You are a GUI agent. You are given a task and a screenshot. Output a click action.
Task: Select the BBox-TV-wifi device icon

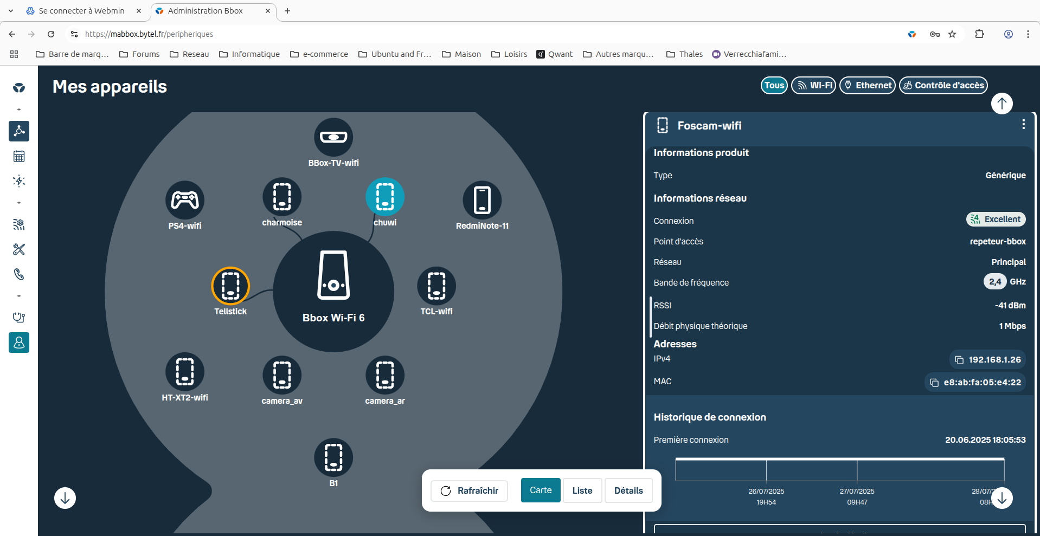[333, 137]
